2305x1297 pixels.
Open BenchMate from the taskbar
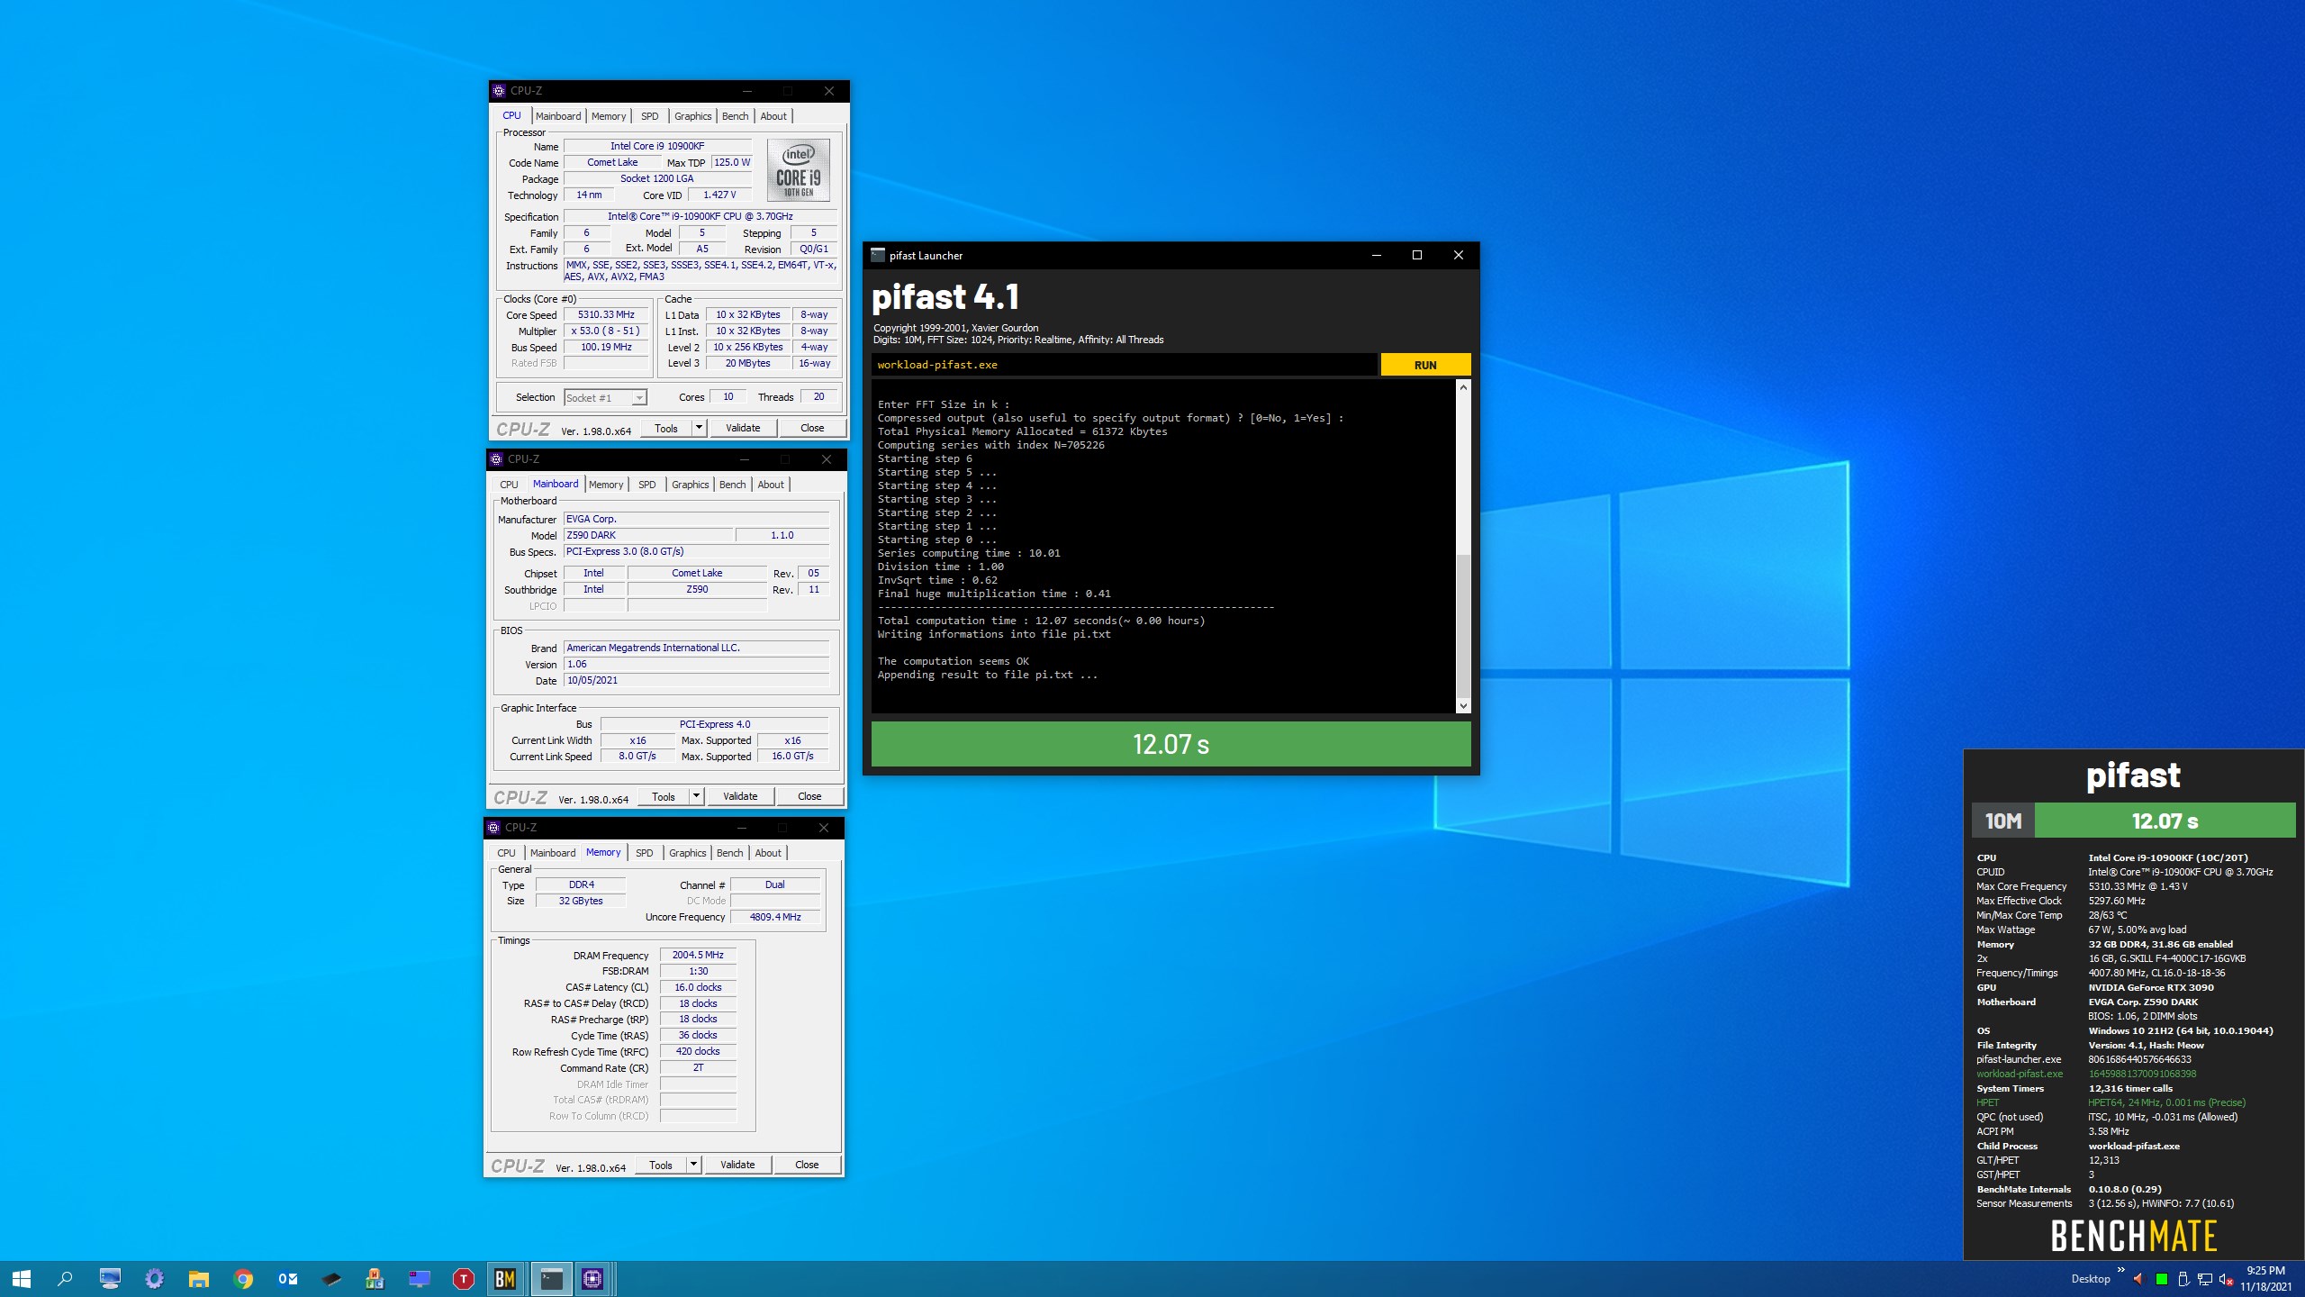click(x=505, y=1278)
